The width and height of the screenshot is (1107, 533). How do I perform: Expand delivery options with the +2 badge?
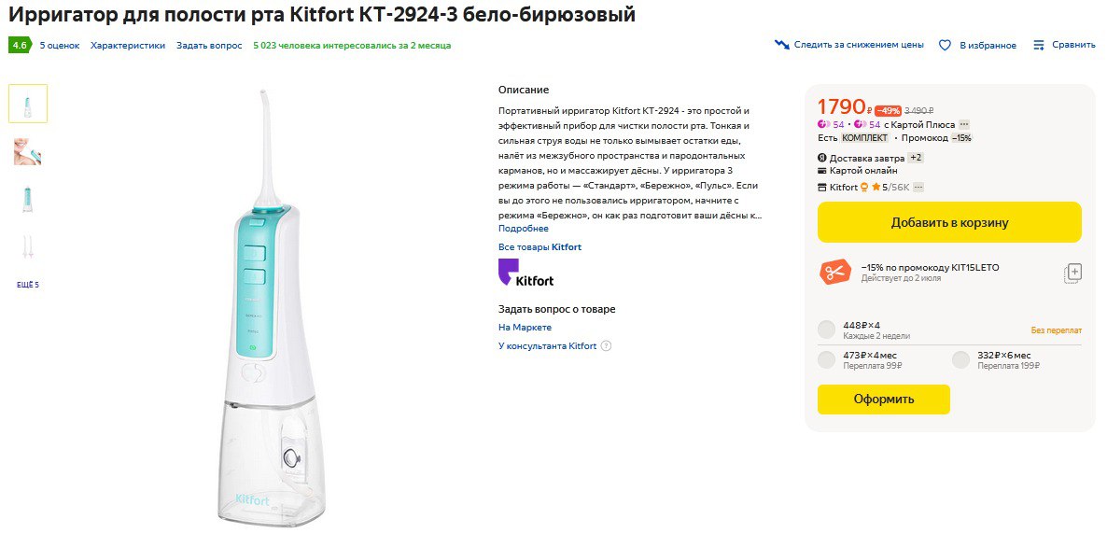[x=916, y=158]
